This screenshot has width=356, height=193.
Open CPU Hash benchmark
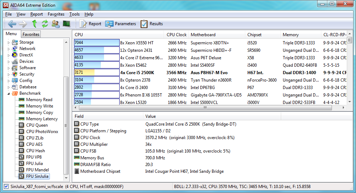(35, 151)
